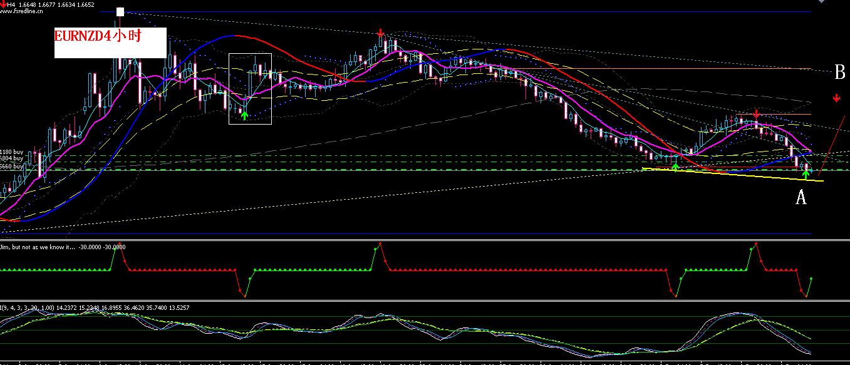
Task: Click the green buy arrow inside the white rectangle
Action: pyautogui.click(x=244, y=115)
